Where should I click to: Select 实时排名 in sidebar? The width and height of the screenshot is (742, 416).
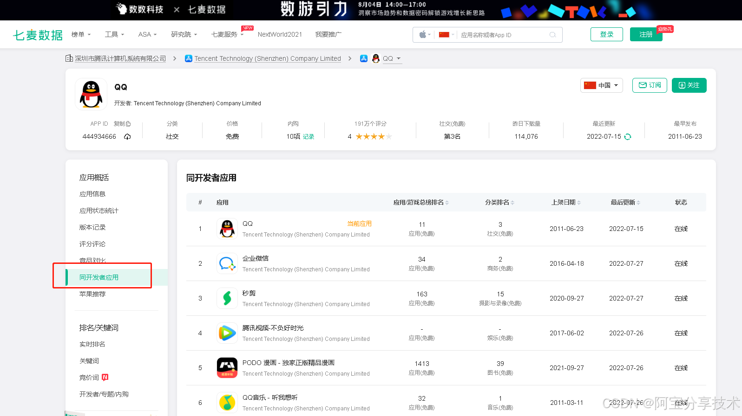92,344
